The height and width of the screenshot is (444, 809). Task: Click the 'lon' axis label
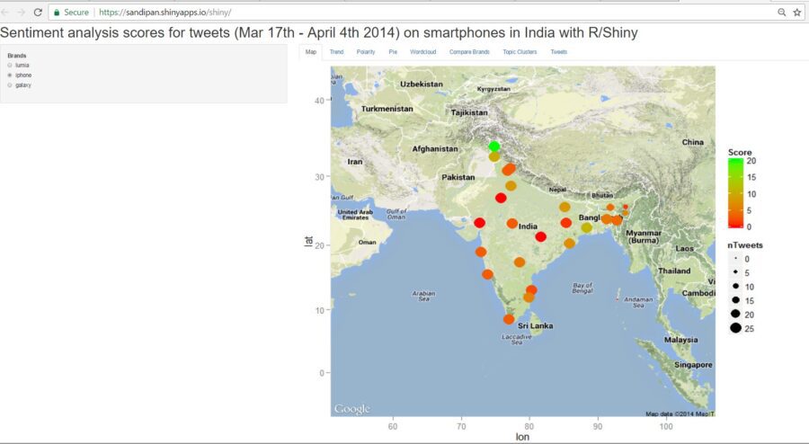[522, 437]
